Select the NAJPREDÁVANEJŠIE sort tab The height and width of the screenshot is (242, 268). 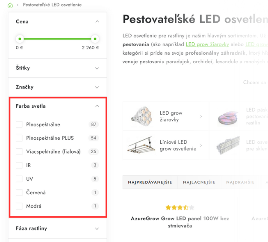pyautogui.click(x=150, y=182)
